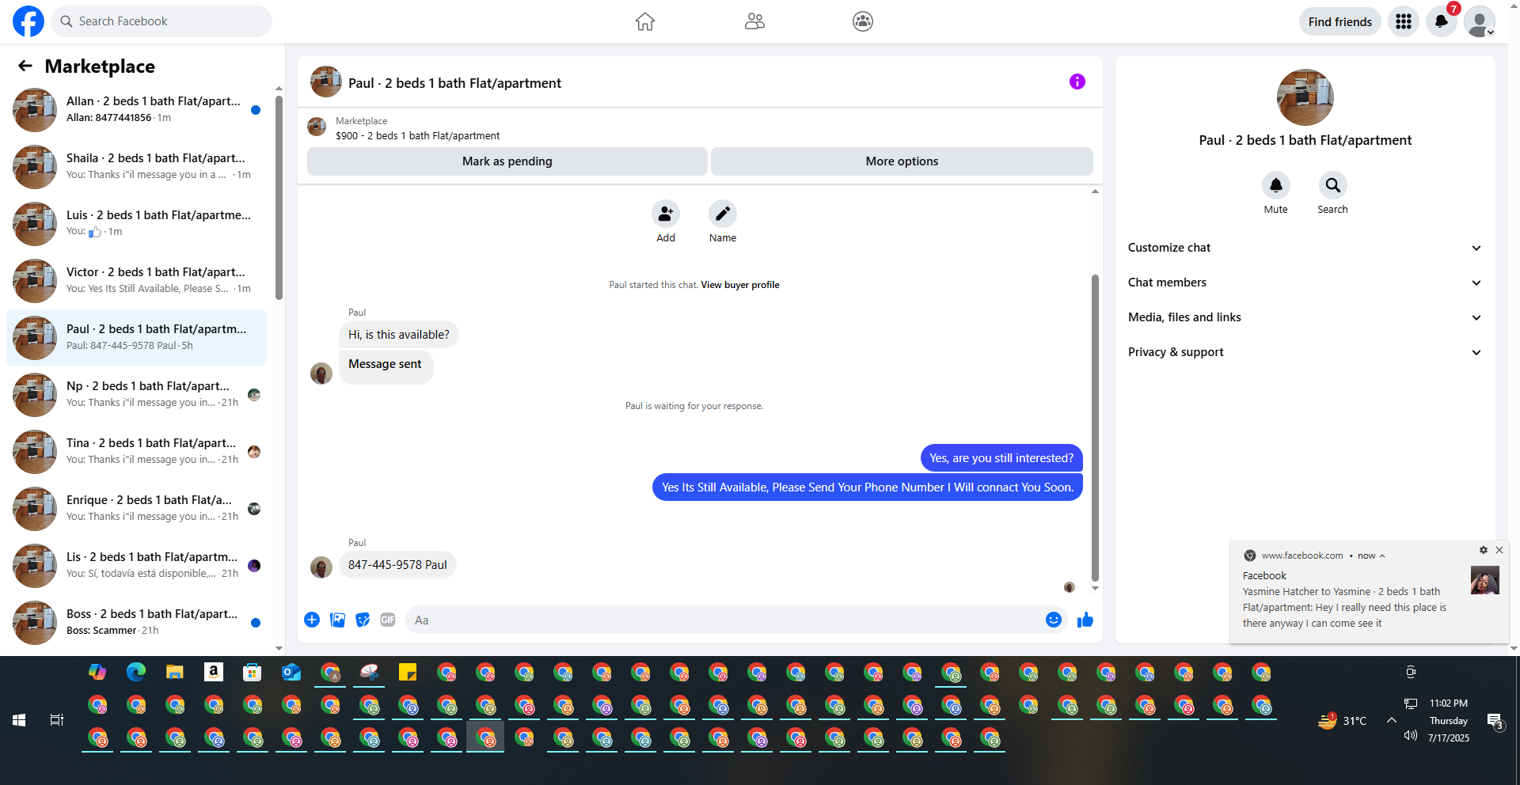
Task: Go to the Home feed icon
Action: point(645,21)
